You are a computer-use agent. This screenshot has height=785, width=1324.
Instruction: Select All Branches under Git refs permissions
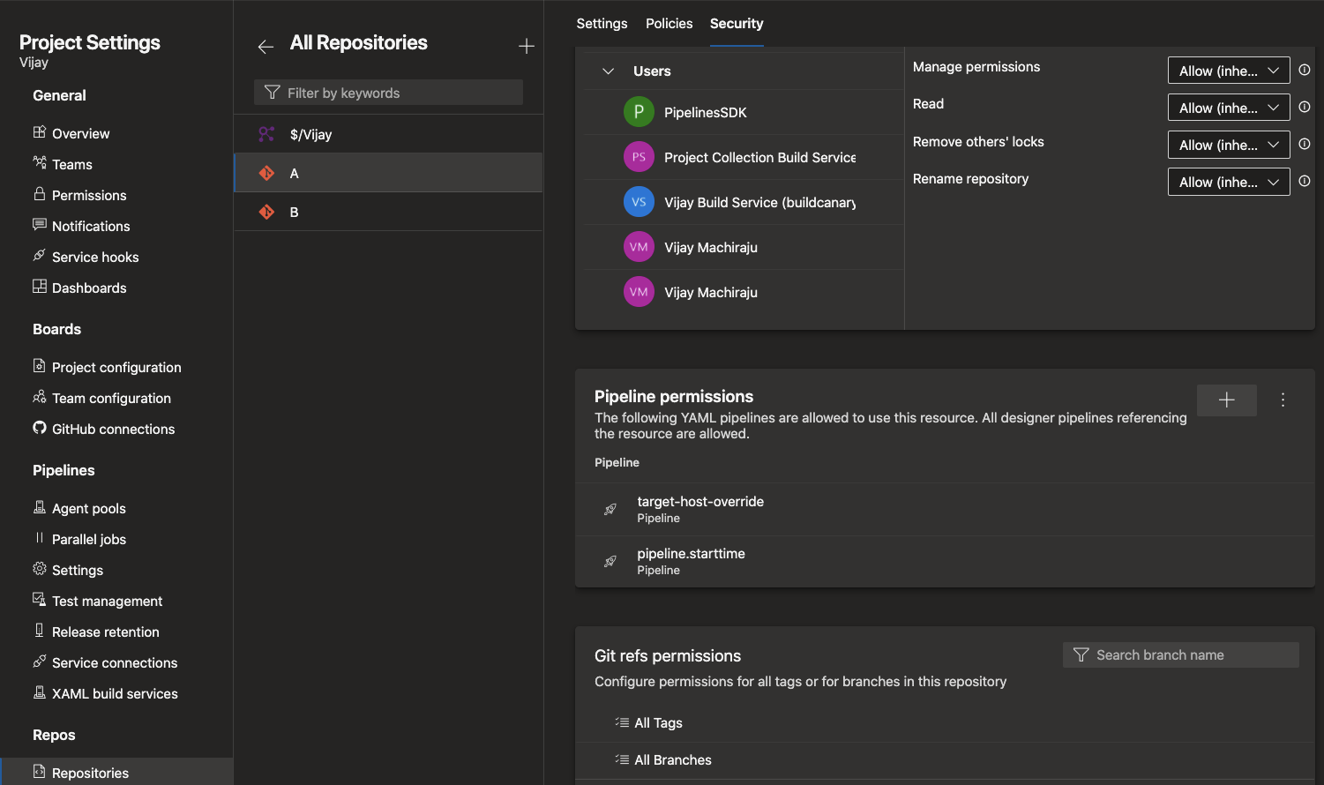click(672, 759)
